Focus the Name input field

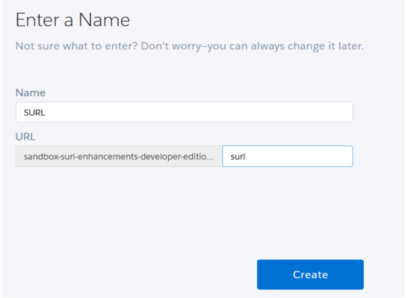[x=184, y=112]
